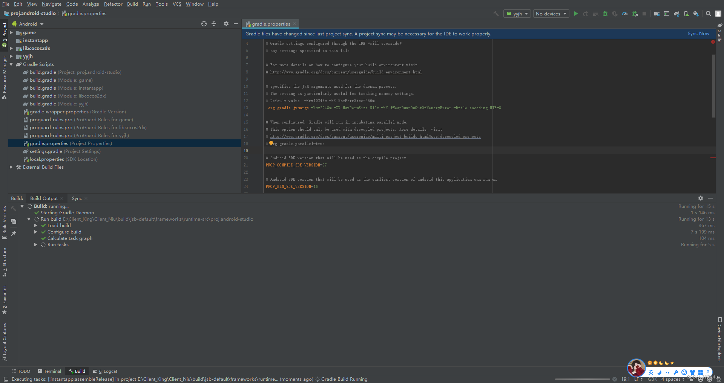This screenshot has width=724, height=383.
Task: Open the Refactor menu
Action: (x=113, y=4)
